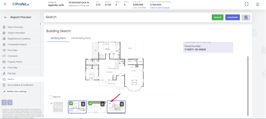This screenshot has height=119, width=266.
Task: Delete the second floor plan thumbnail
Action: pos(83,104)
